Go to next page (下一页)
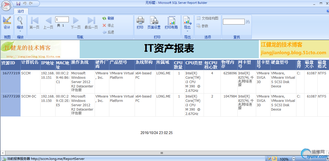Image resolution: width=329 pixels, height=161 pixels. coord(76,23)
